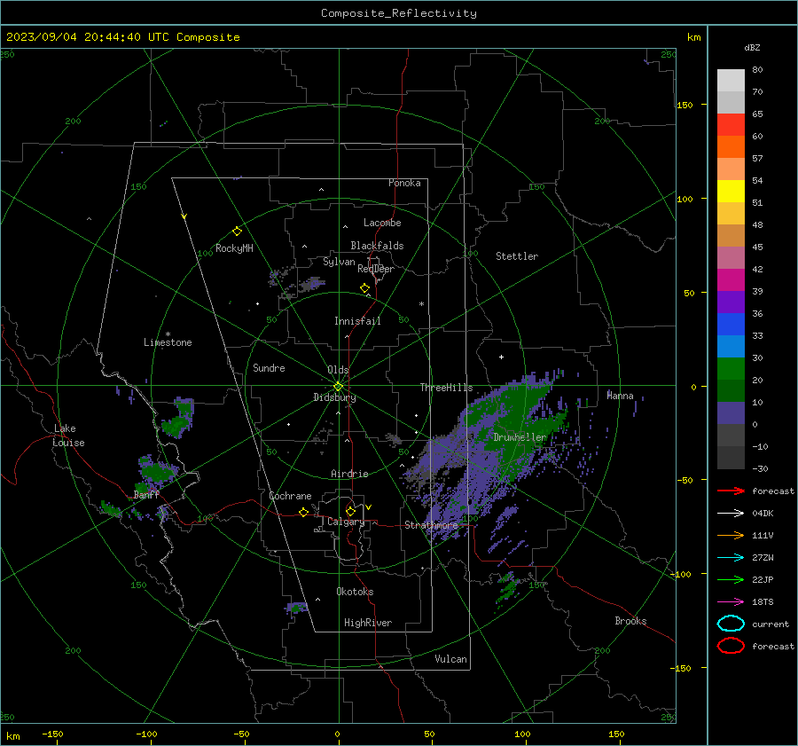
Task: Click the Composite_Reflectivity title
Action: tap(399, 13)
